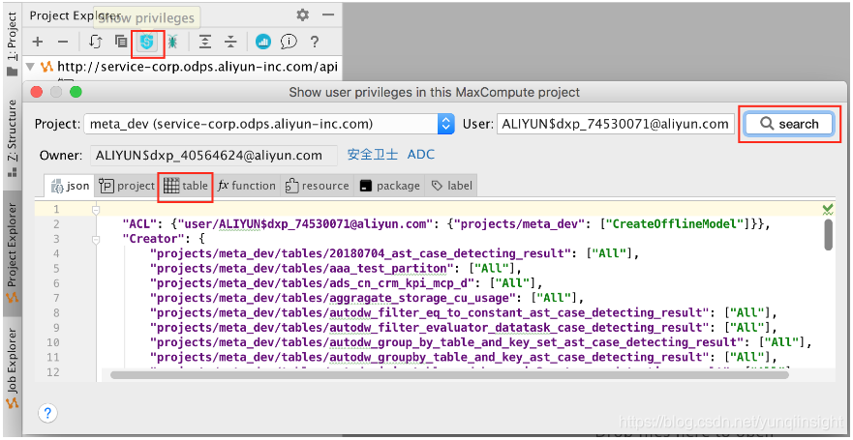Open the 1: Project side tab

click(12, 43)
